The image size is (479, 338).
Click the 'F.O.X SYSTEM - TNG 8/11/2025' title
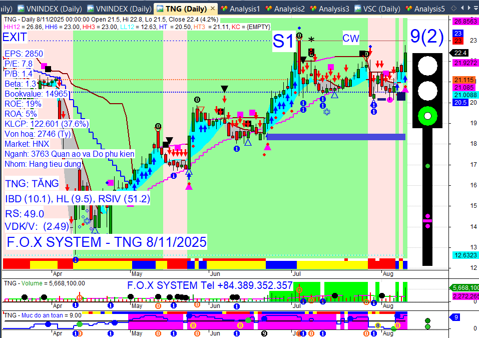107,242
